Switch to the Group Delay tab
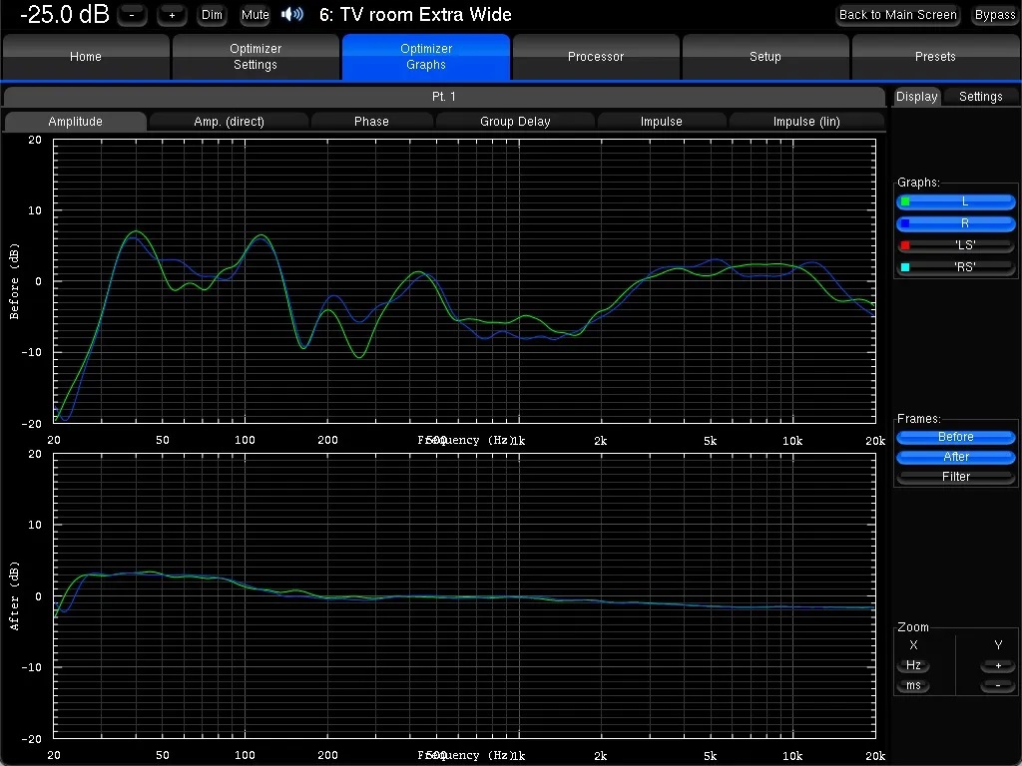The image size is (1022, 766). [515, 122]
